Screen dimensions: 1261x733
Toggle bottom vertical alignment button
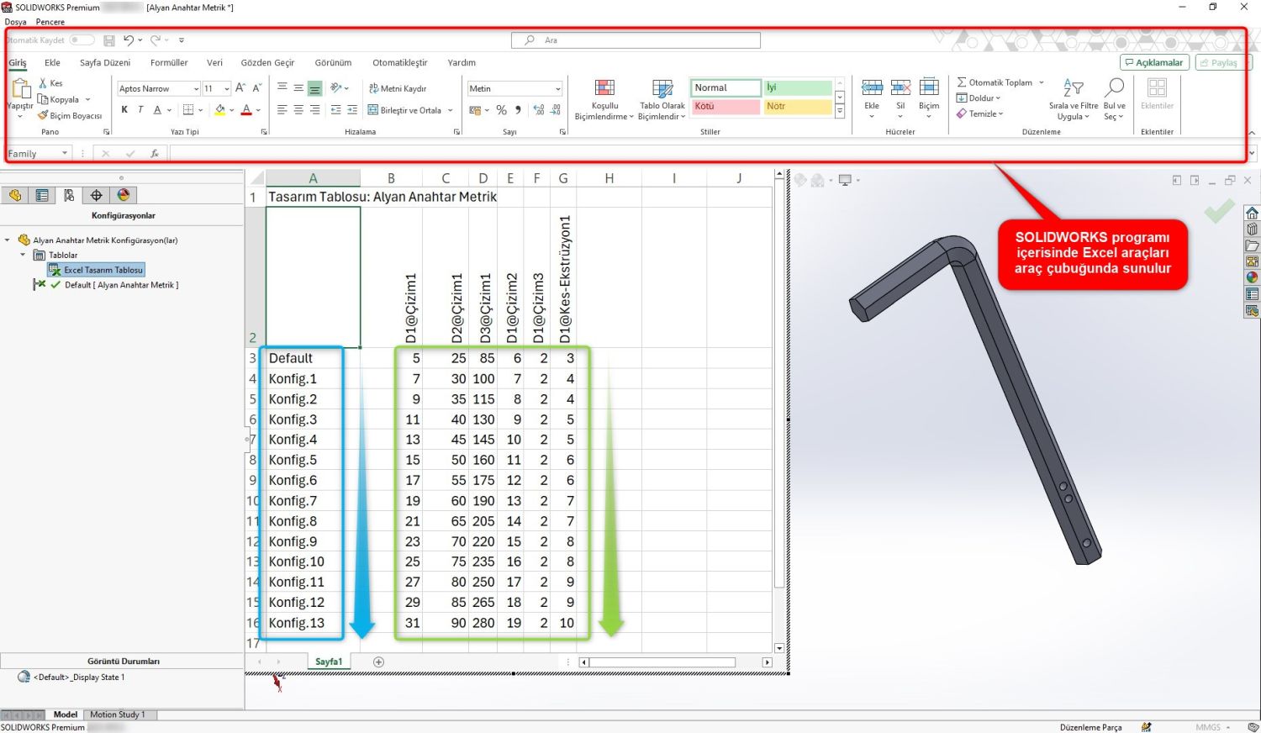pyautogui.click(x=314, y=88)
